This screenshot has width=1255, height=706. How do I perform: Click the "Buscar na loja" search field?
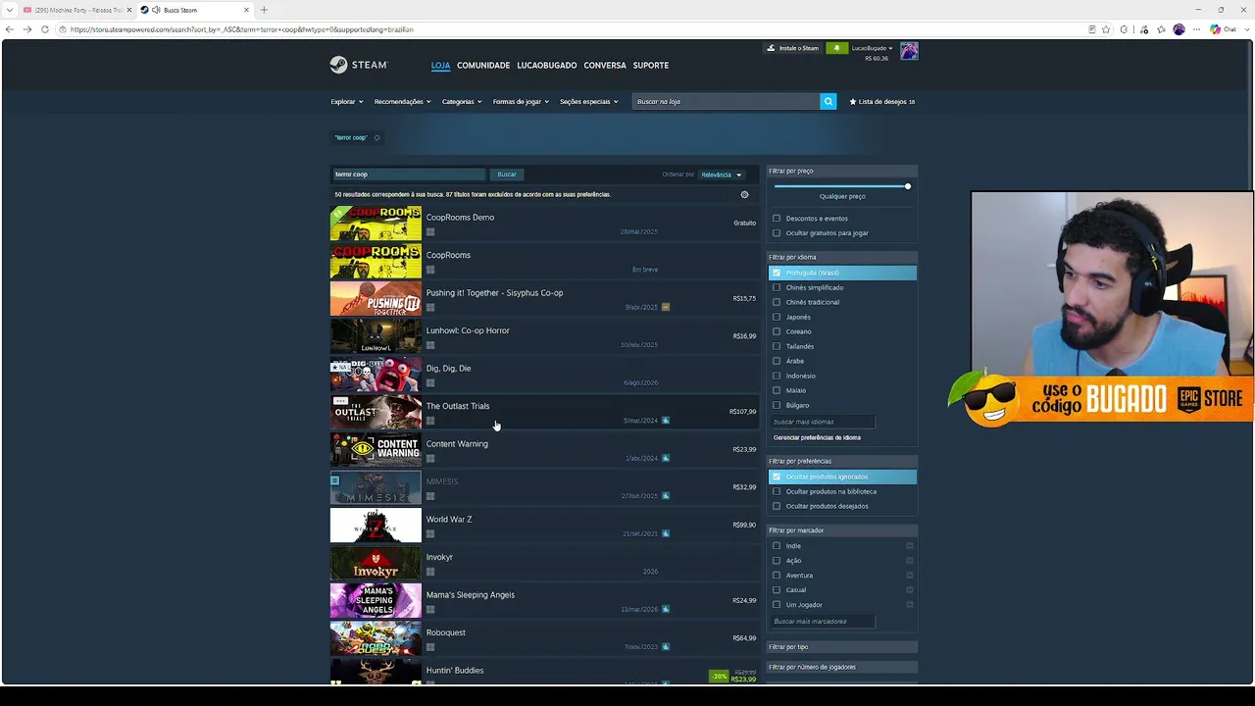pyautogui.click(x=726, y=101)
